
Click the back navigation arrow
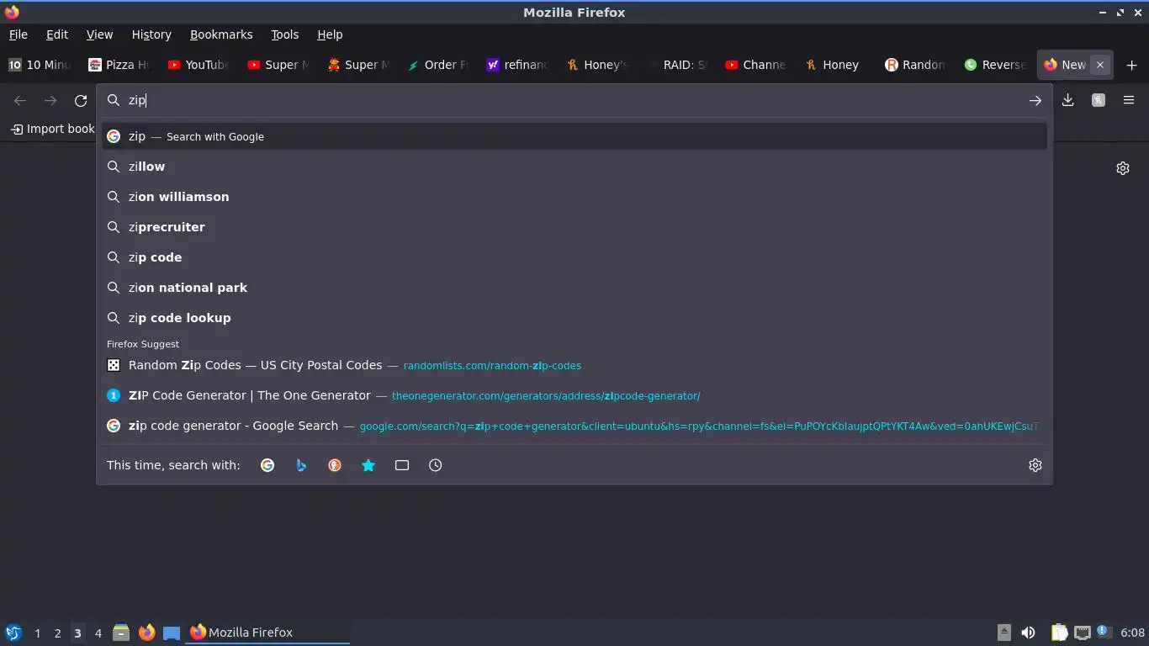(x=20, y=100)
